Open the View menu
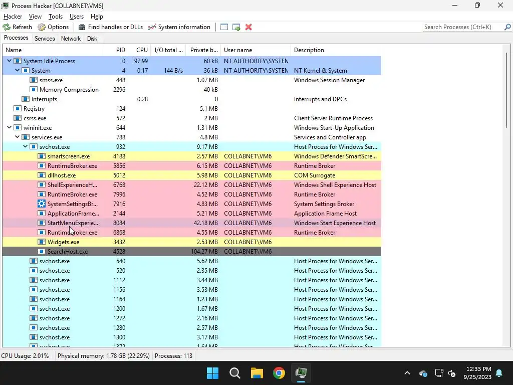 35,17
